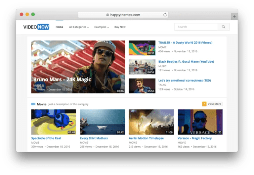The image size is (254, 175).
Task: Click MOVIE label under Versace – Magic Factory
Action: tap(182, 143)
